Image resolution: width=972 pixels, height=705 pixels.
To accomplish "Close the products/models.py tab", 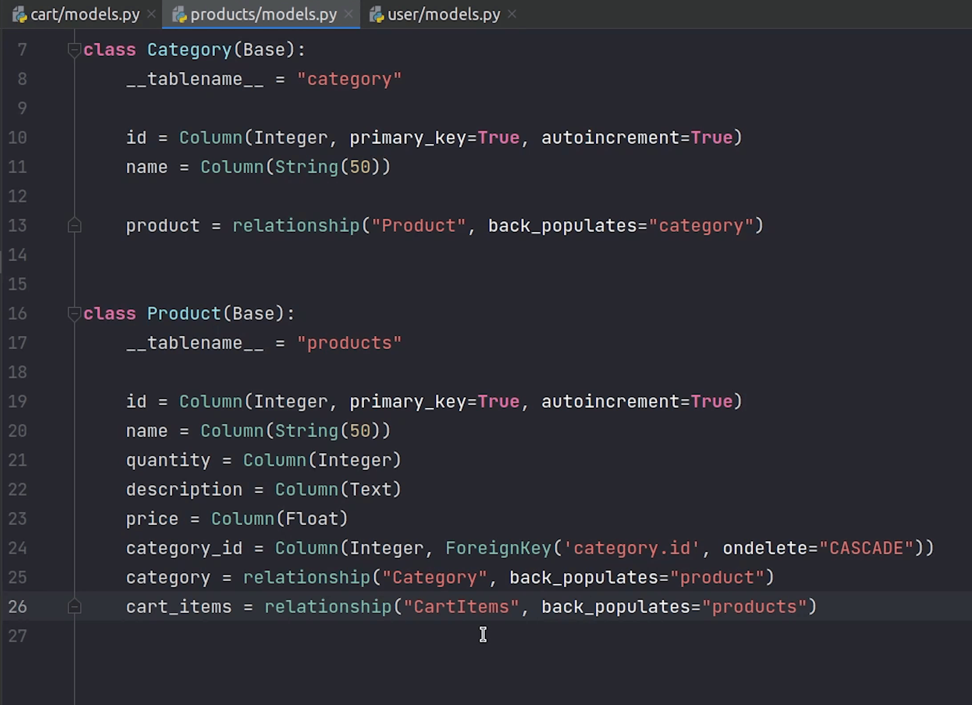I will (349, 15).
